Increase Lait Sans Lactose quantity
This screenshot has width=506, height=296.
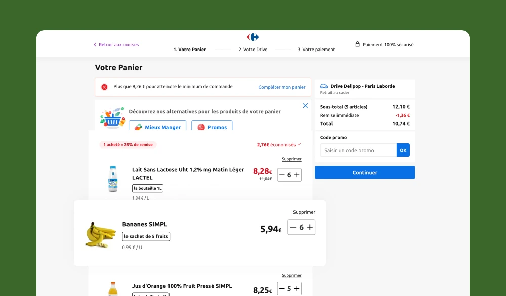pos(297,175)
